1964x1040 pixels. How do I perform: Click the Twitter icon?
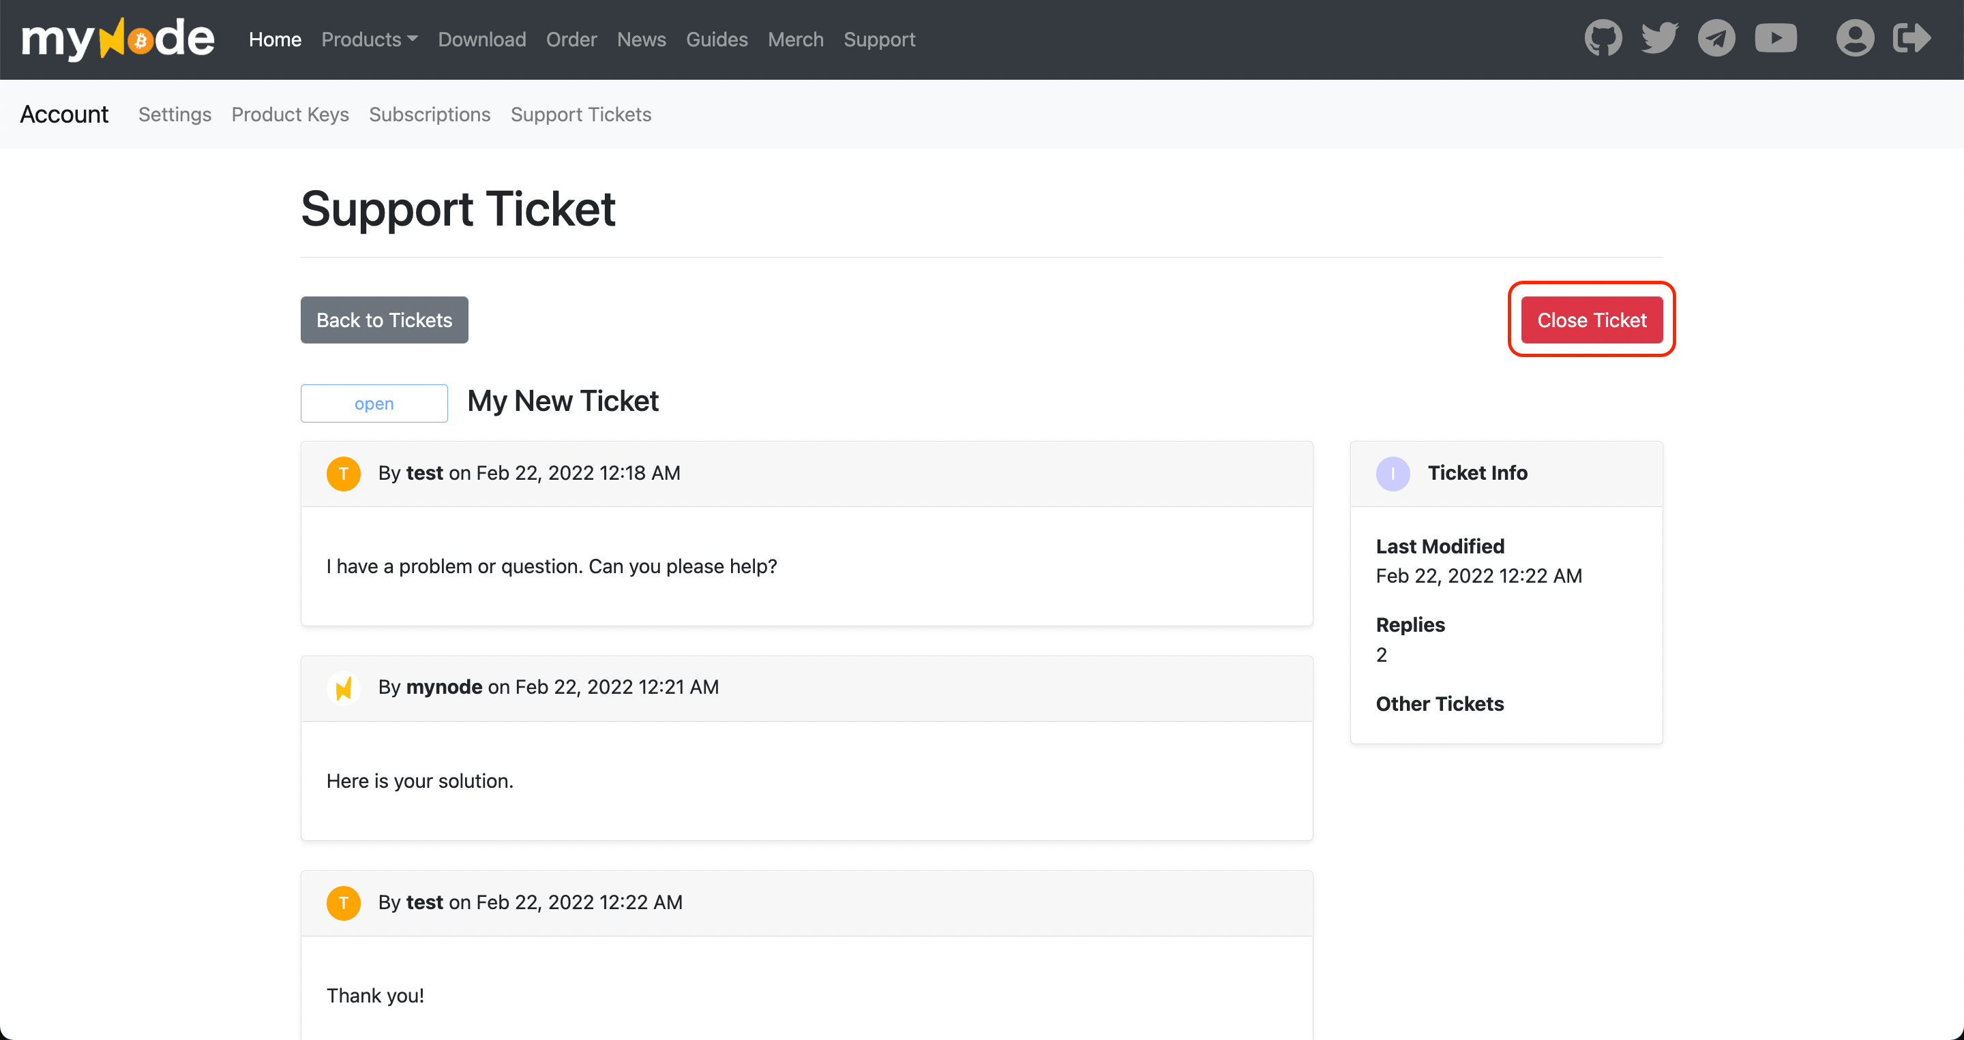pyautogui.click(x=1659, y=37)
